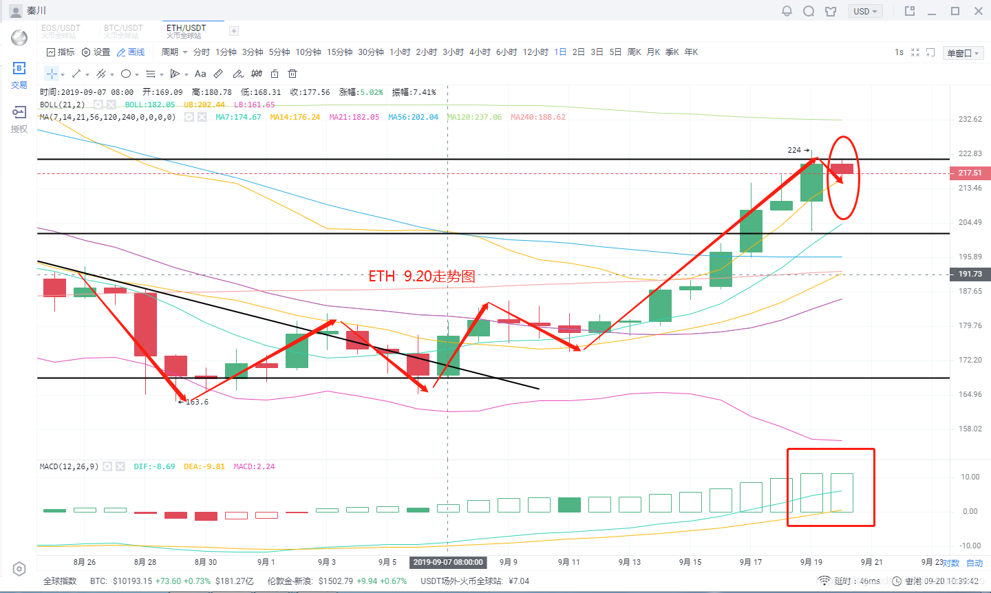This screenshot has width=991, height=593.
Task: Open the 单窗口 window layout dropdown
Action: point(963,53)
